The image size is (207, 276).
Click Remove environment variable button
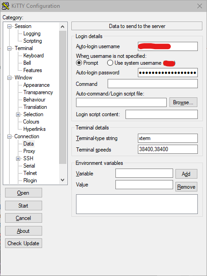pyautogui.click(x=186, y=187)
